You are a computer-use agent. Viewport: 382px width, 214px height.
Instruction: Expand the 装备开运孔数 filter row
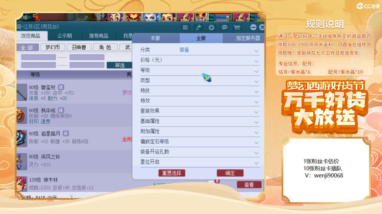(256, 153)
